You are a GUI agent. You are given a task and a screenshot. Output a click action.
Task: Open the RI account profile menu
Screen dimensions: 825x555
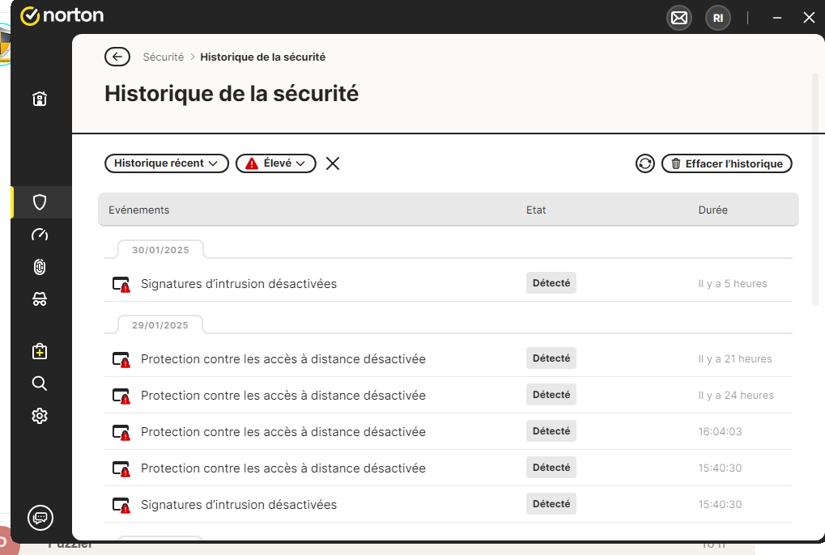(x=717, y=17)
